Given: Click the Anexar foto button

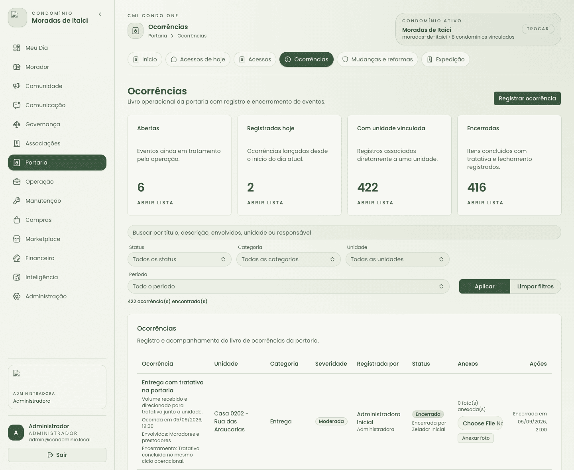Looking at the screenshot, I should click(476, 438).
